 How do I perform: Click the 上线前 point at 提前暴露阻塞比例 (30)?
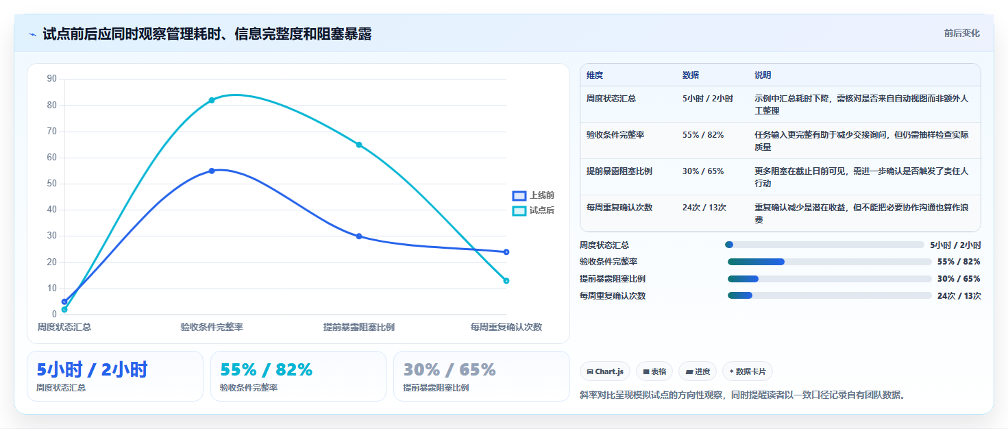[x=359, y=236]
